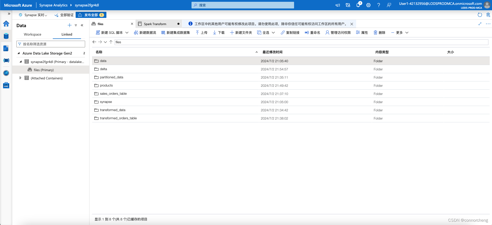Select the transformed_orders_table folder
The image size is (492, 225).
[291, 118]
